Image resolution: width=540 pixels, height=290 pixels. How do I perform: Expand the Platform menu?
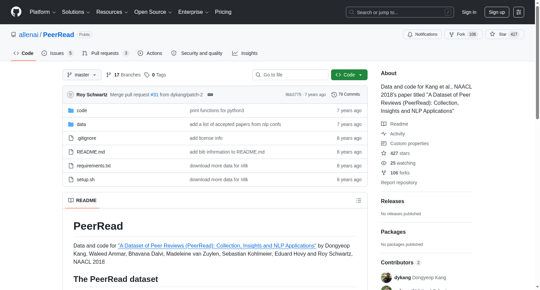pyautogui.click(x=43, y=12)
